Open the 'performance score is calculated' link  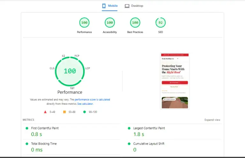(92, 100)
